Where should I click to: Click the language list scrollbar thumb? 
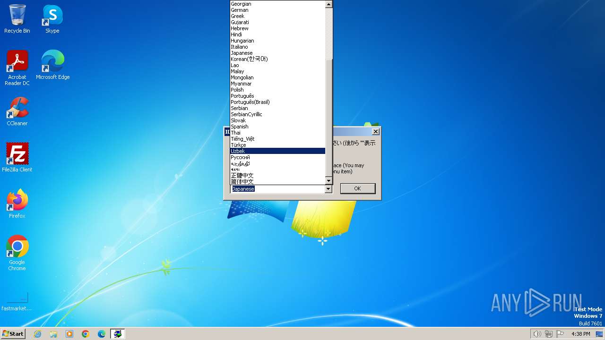[329, 118]
